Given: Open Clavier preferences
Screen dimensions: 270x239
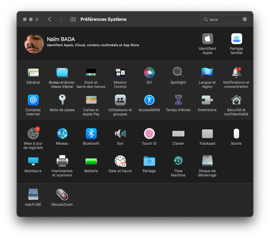Looking at the screenshot, I should [178, 134].
